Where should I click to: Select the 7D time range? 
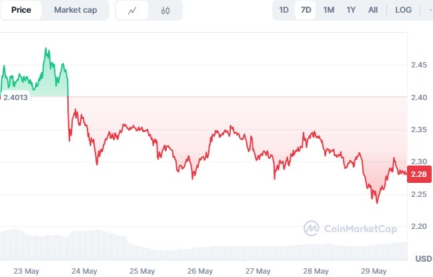[306, 10]
